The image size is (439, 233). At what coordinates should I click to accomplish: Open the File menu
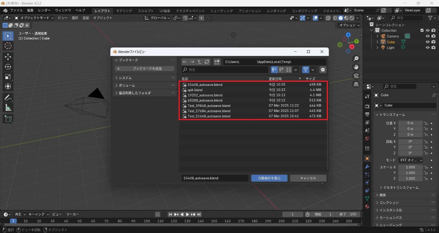[x=16, y=10]
